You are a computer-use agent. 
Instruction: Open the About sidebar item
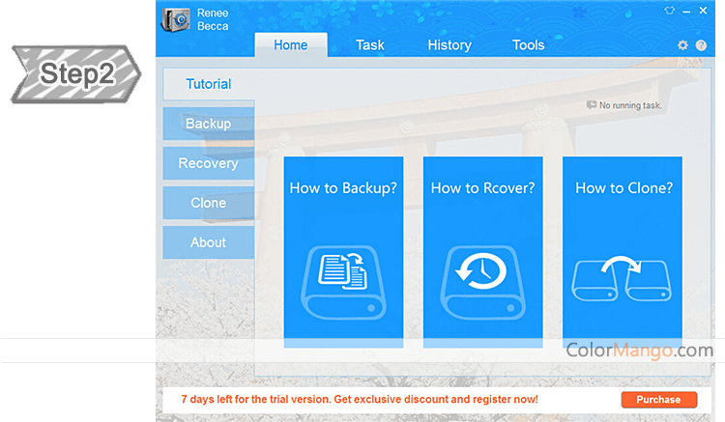tap(208, 242)
